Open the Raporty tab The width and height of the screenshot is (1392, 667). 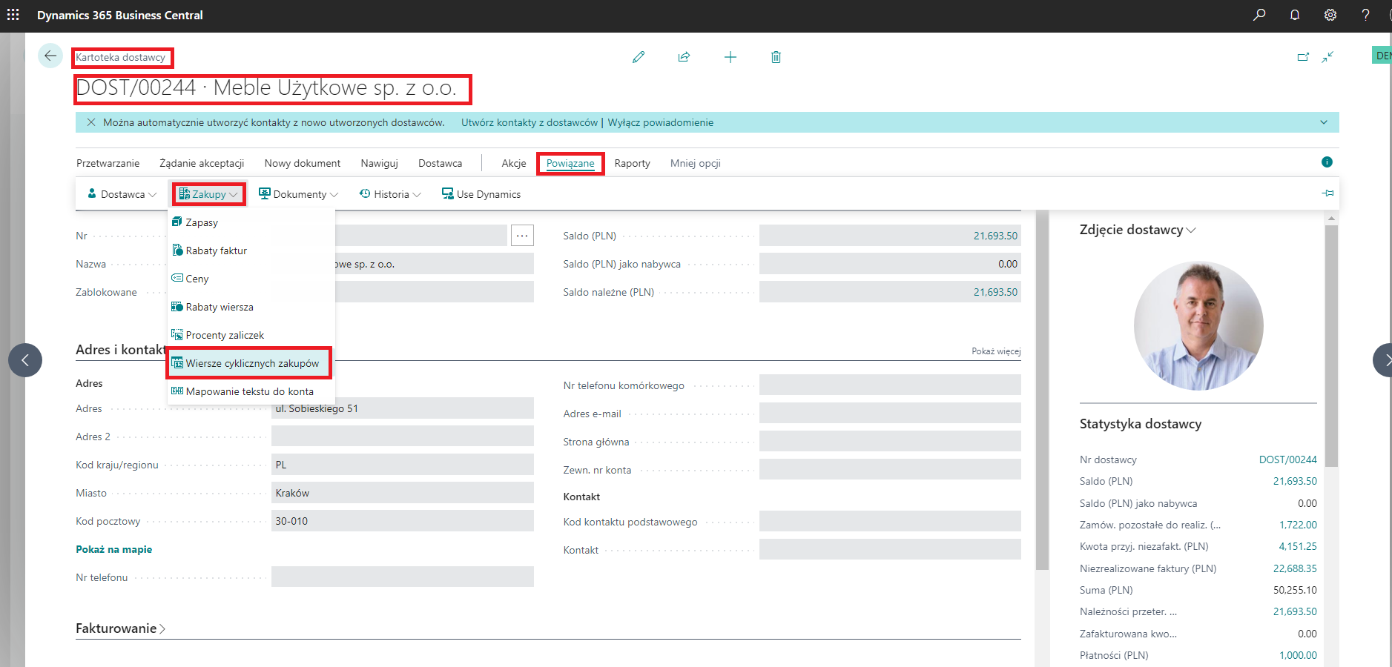pos(632,163)
